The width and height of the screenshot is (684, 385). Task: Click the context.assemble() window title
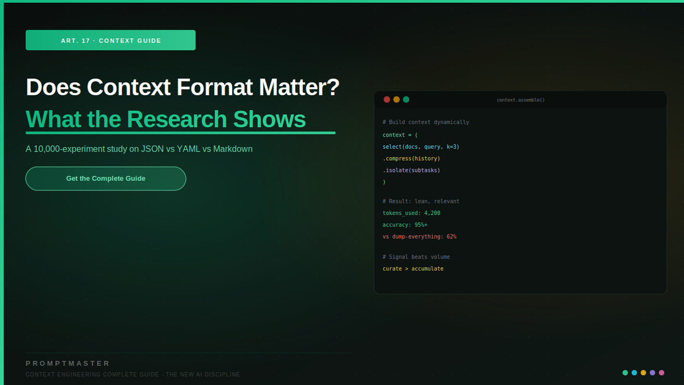tap(520, 100)
